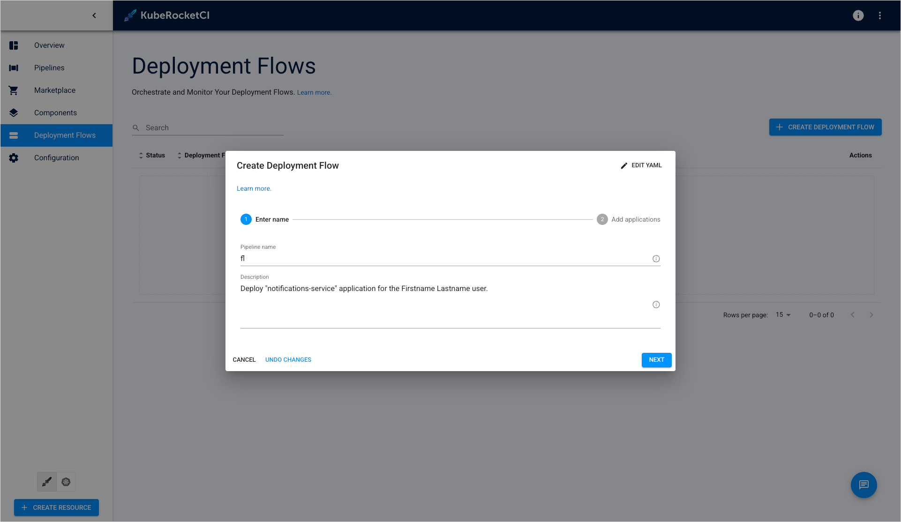Click the Pipeline name input field
Viewport: 901px width, 522px height.
click(450, 259)
